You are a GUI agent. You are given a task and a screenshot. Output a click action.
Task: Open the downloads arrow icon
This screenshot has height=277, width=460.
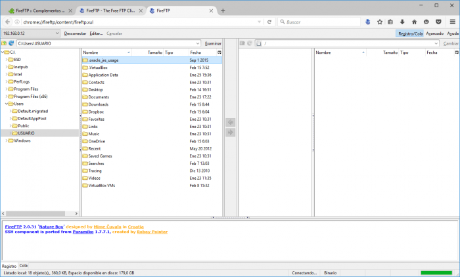click(402, 22)
